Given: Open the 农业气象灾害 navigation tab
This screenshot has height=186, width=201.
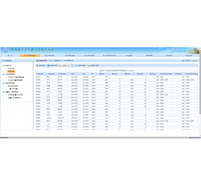Looking at the screenshot, I should (x=69, y=56).
